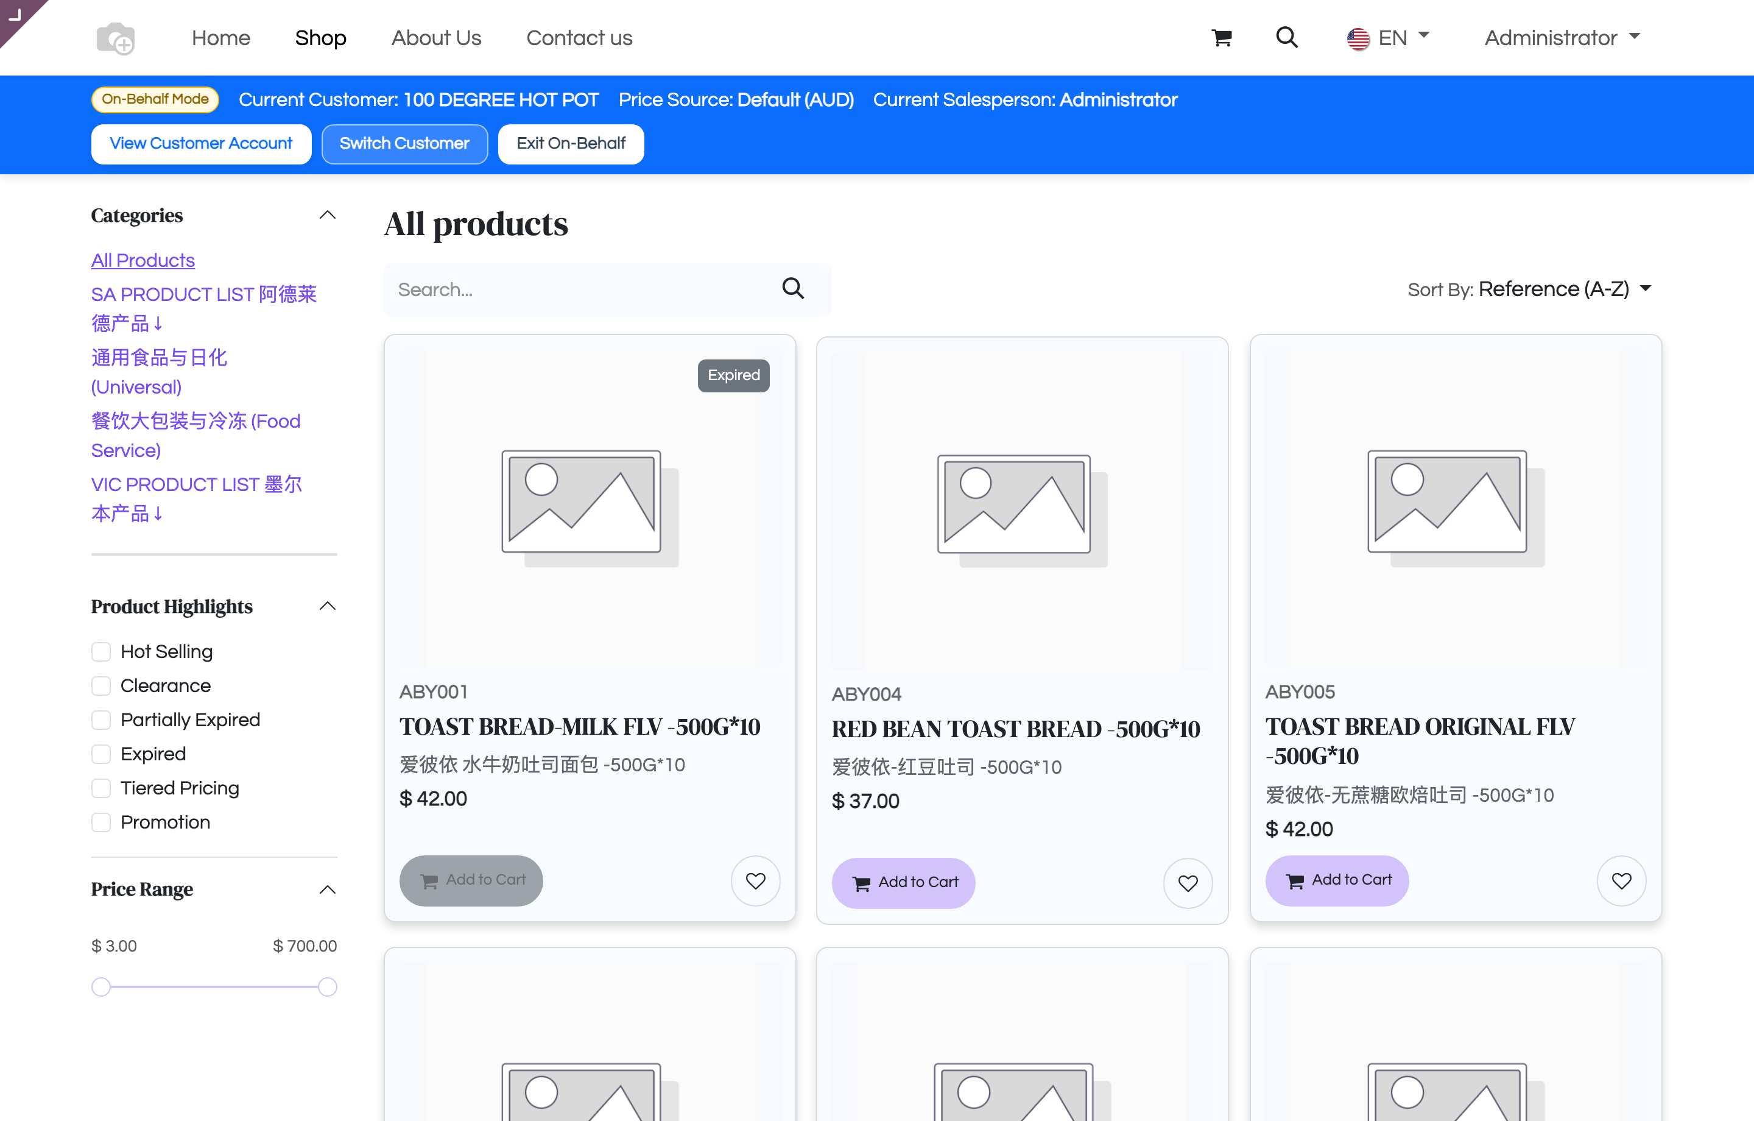Collapse the Price Range section

pos(328,889)
